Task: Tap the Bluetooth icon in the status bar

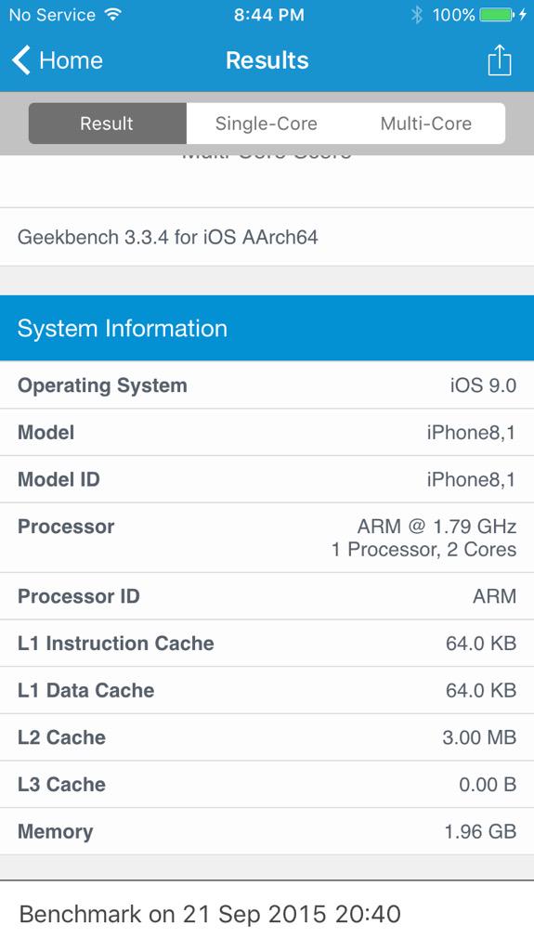Action: click(x=416, y=15)
